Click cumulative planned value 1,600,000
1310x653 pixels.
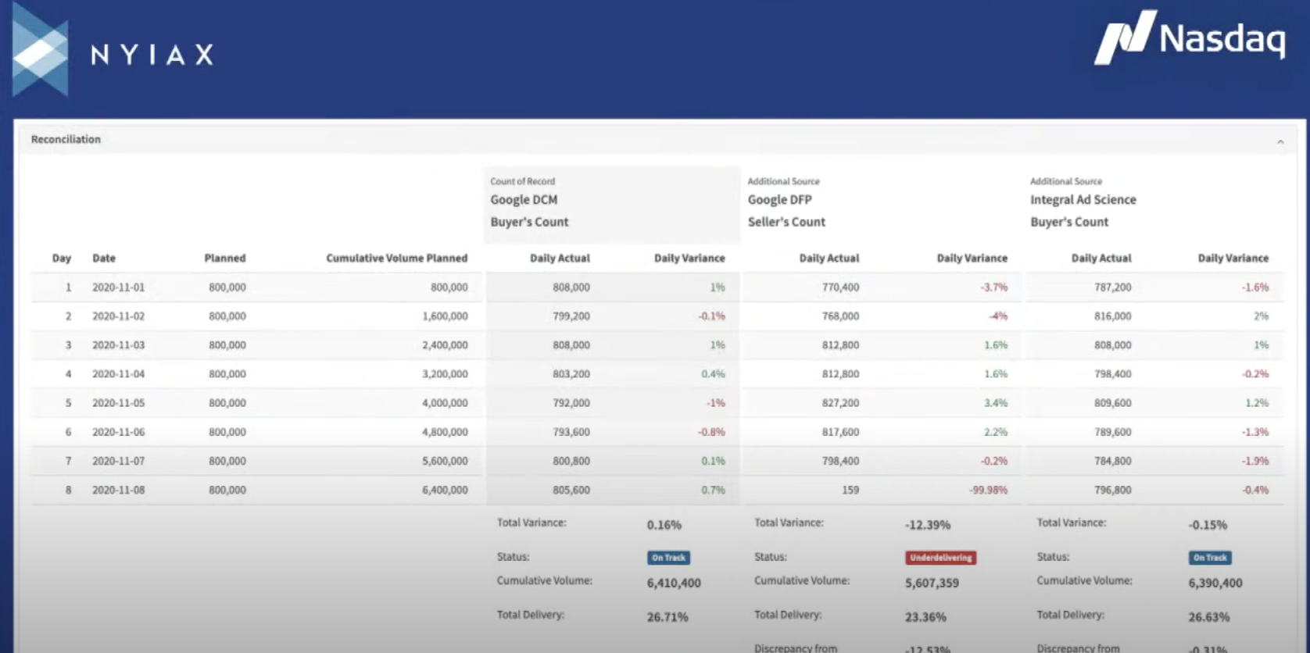445,316
